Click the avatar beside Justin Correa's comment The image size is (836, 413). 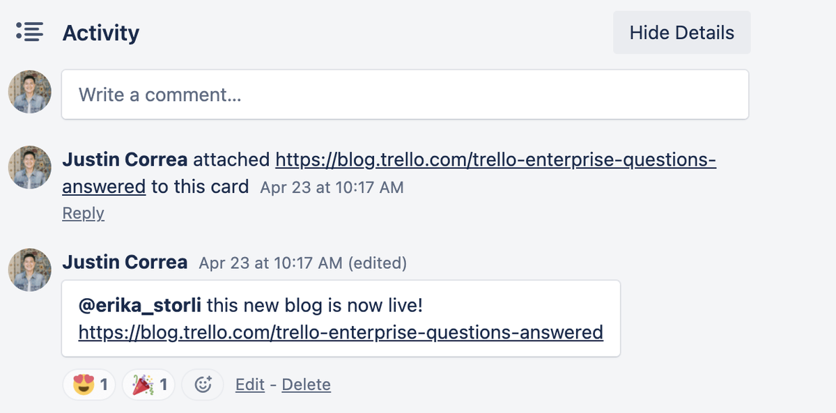pyautogui.click(x=29, y=270)
